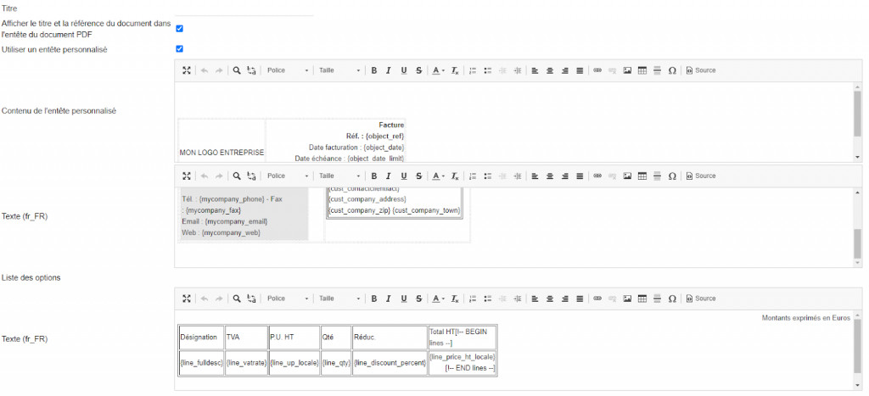Center align text in the bottom editor

[x=550, y=298]
